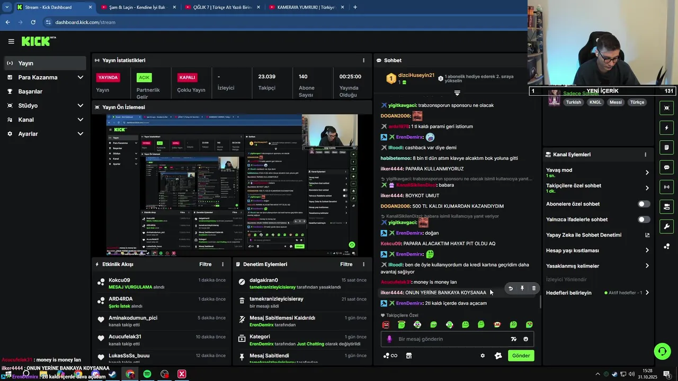
Task: Open a new browser tab
Action: [x=355, y=7]
